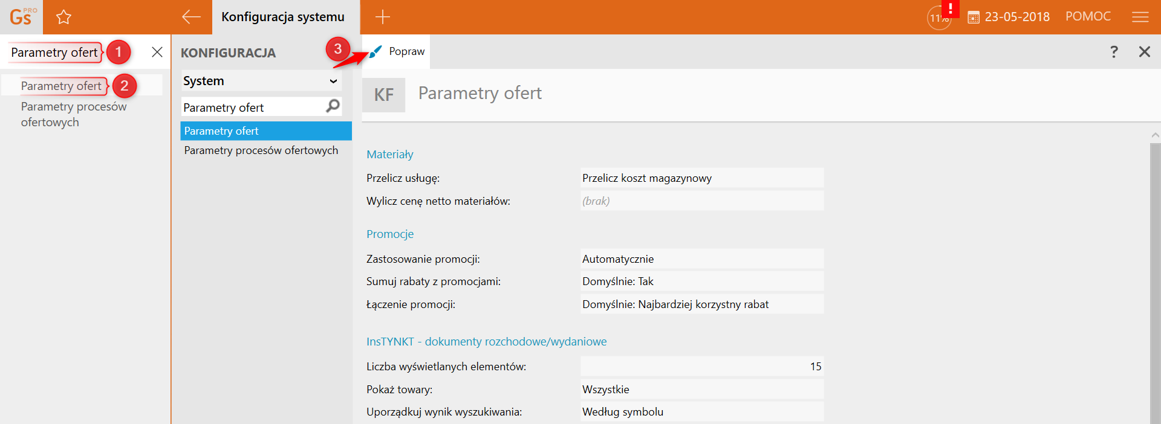Select Parametry procesów ofertowych in configuration list
Image resolution: width=1161 pixels, height=424 pixels.
pyautogui.click(x=261, y=150)
